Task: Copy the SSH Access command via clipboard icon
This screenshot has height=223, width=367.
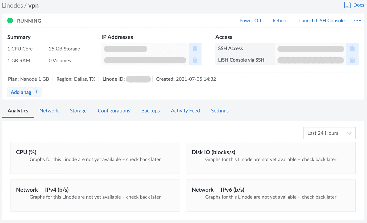Action: (x=352, y=48)
